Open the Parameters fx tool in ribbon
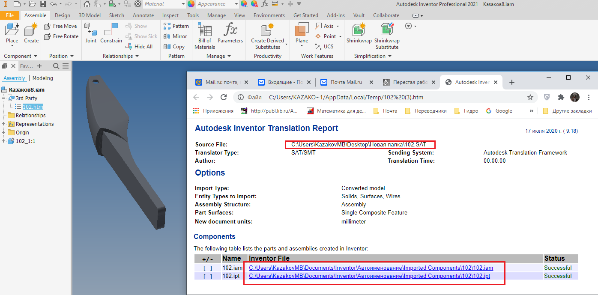The image size is (598, 295). coord(230,33)
